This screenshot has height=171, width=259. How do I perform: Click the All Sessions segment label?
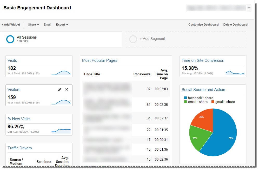[x=27, y=37]
